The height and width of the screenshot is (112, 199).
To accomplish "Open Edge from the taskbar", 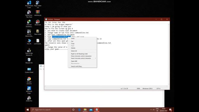I will coord(80,110).
